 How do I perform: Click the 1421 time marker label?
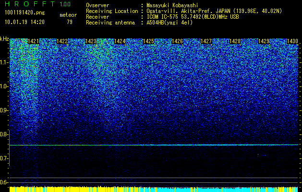pyautogui.click(x=33, y=41)
